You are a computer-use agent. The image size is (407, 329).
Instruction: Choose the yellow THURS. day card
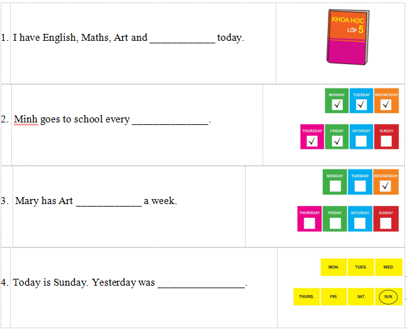click(x=307, y=296)
